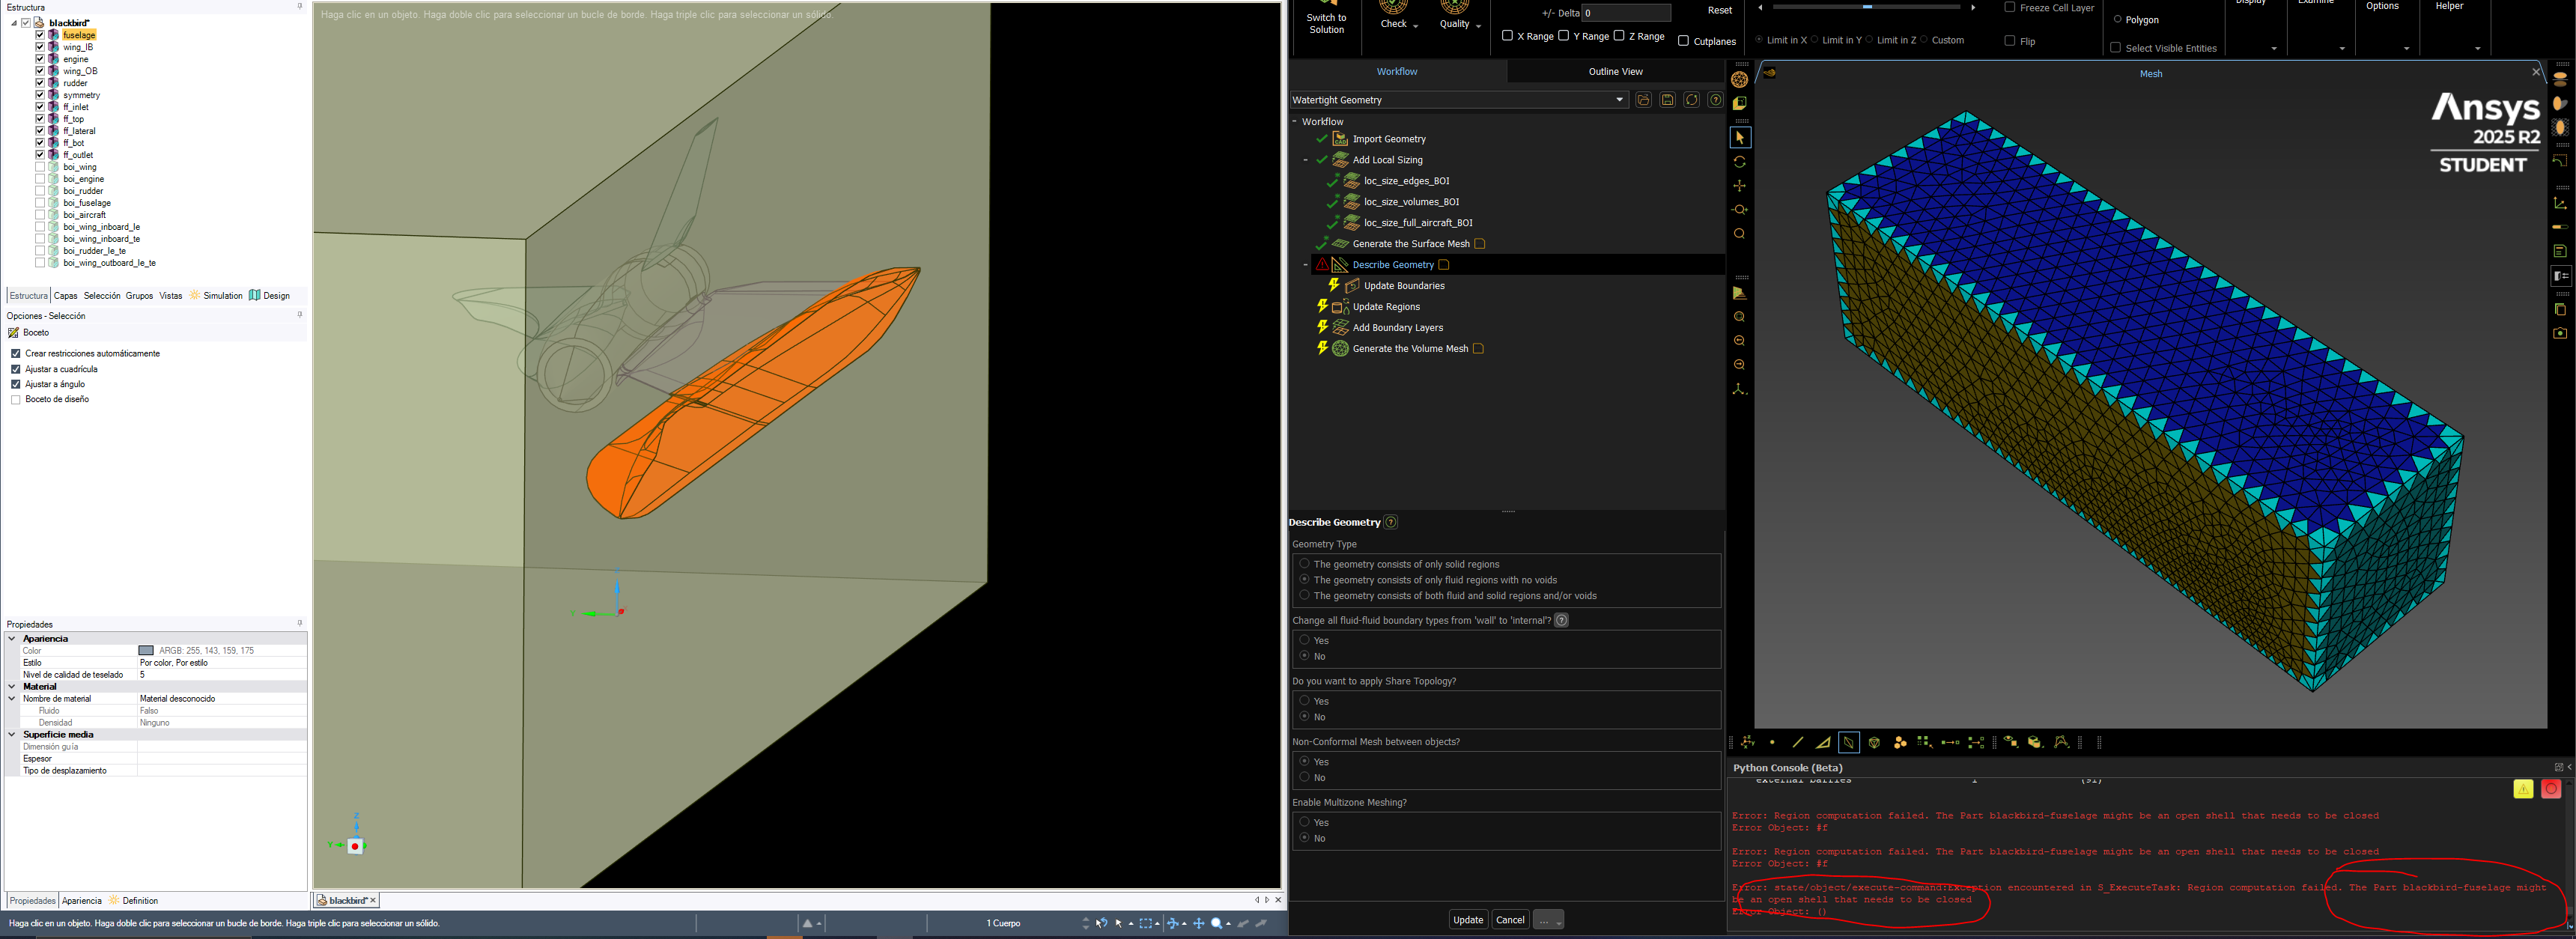
Task: Select the node (point) selection filter
Action: (1772, 742)
